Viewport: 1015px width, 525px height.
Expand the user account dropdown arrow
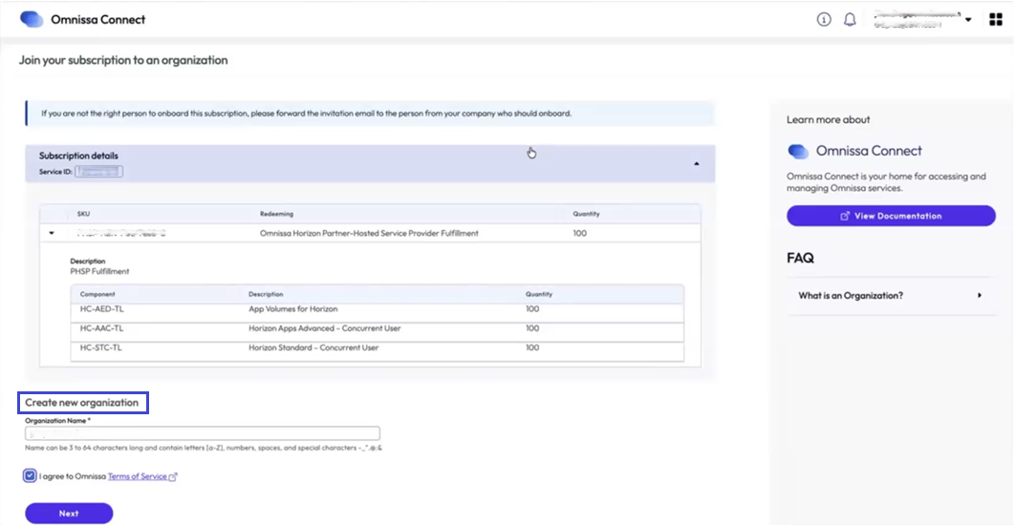(968, 20)
